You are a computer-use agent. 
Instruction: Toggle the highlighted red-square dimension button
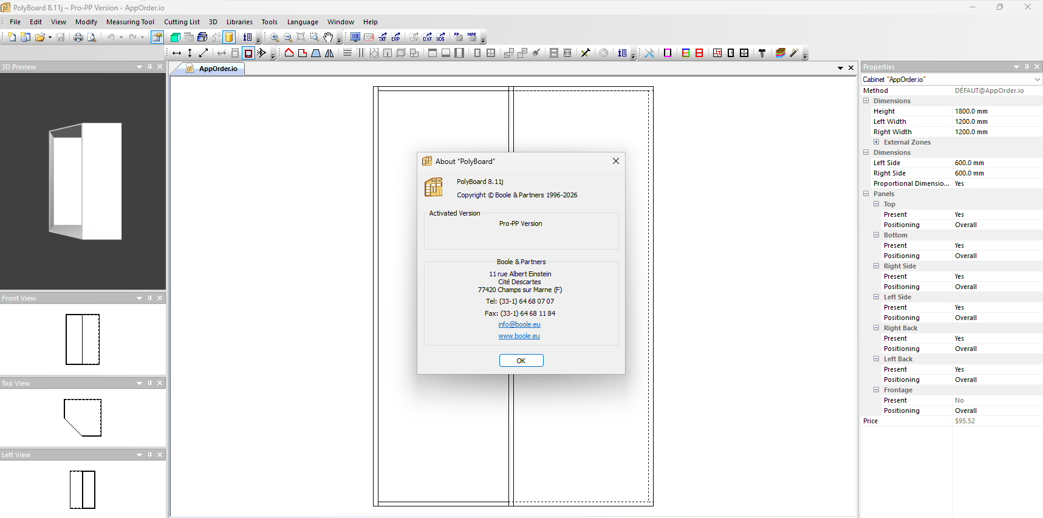[x=248, y=53]
